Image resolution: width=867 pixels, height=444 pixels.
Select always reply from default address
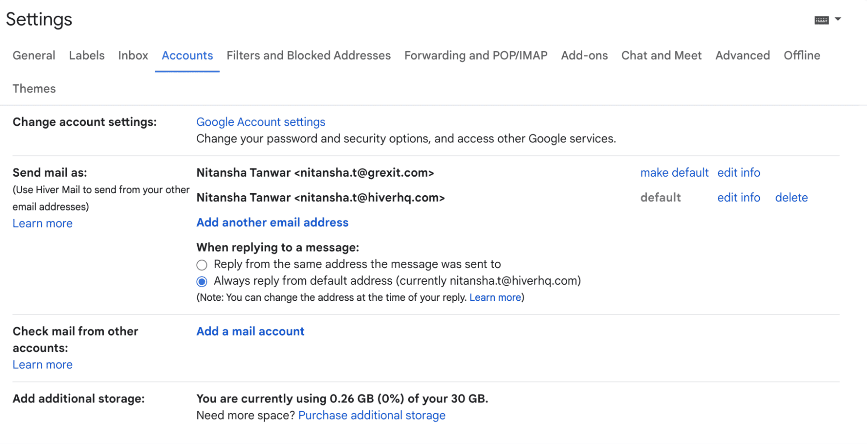point(202,281)
